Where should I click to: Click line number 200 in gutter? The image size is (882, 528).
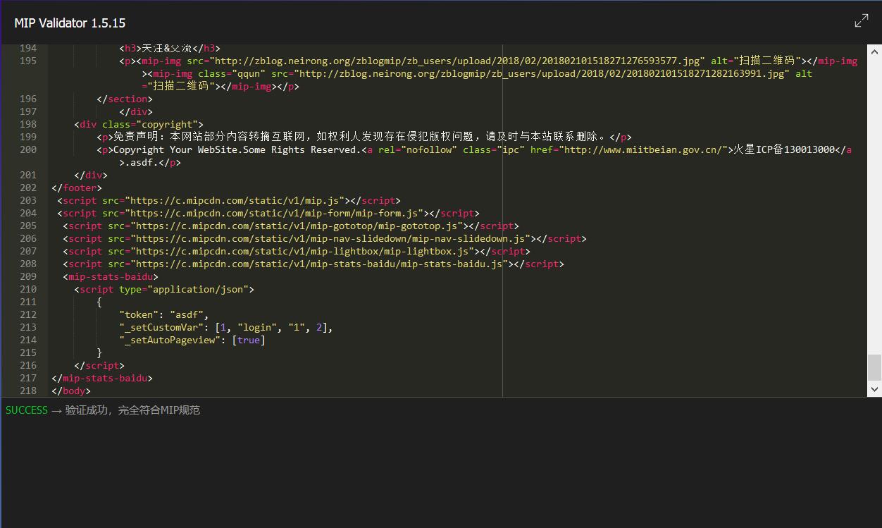click(x=28, y=150)
